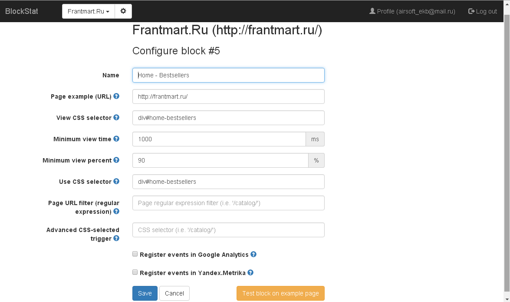The width and height of the screenshot is (510, 302).
Task: Open Profile (airsoft_ekb@mail.ru) menu
Action: click(412, 11)
